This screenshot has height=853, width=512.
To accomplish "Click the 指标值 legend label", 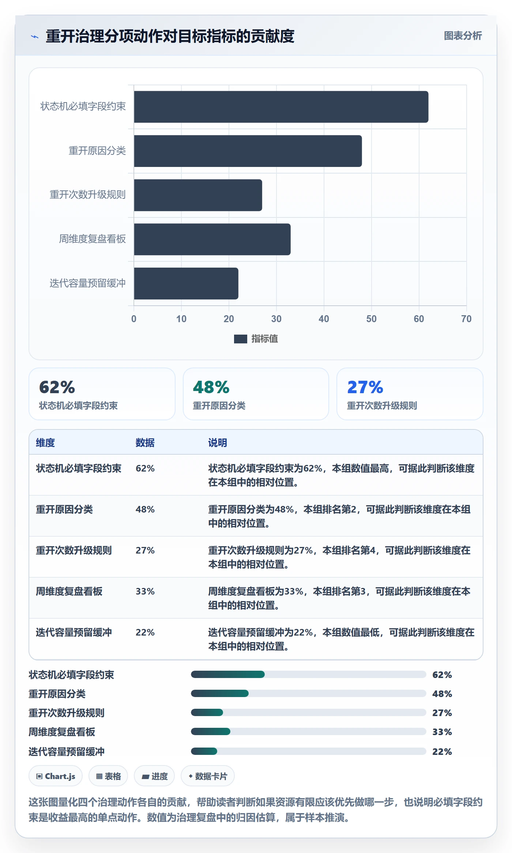I will pos(264,339).
